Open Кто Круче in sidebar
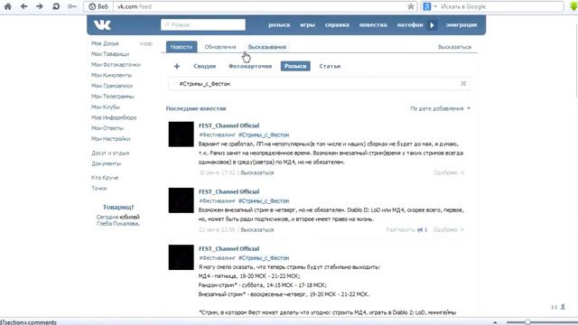The width and height of the screenshot is (578, 325). click(x=105, y=178)
